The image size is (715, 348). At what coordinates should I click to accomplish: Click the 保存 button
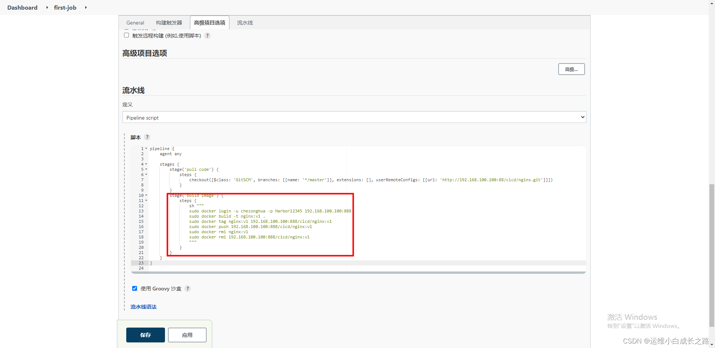pos(146,335)
